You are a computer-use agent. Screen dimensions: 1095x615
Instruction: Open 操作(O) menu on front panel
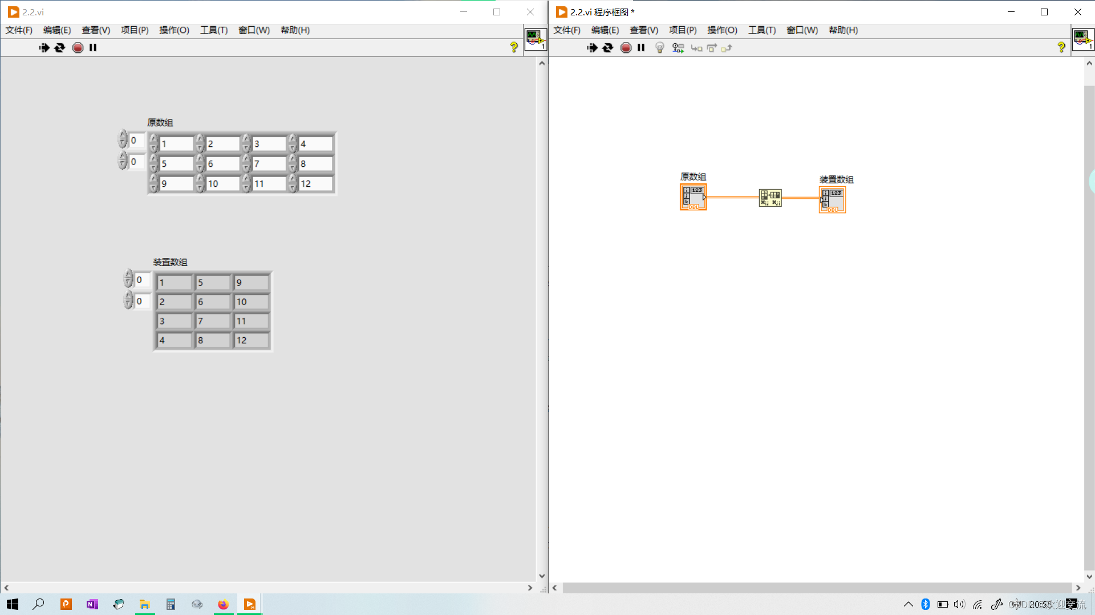174,30
